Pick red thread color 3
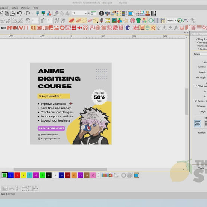 coord(17,175)
